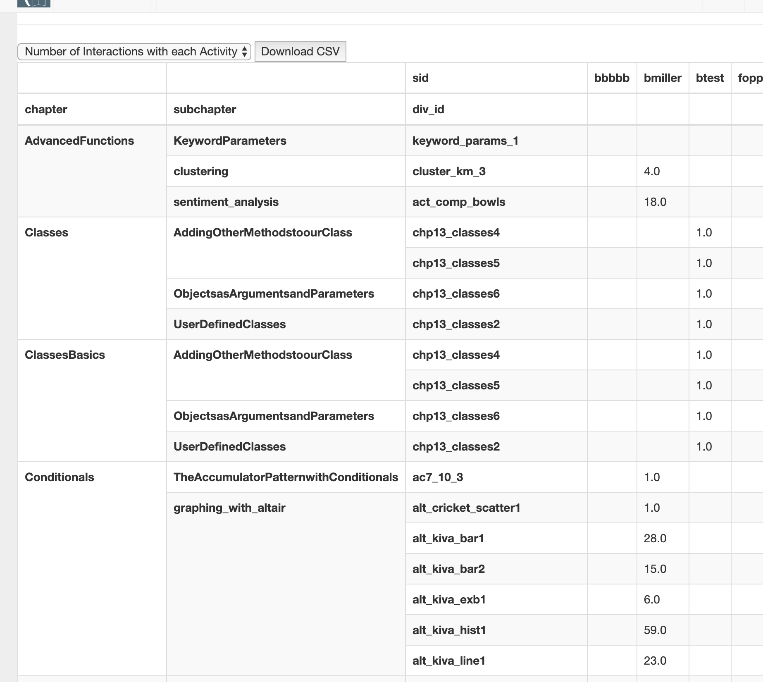This screenshot has height=682, width=763.
Task: Select ObjectsasArgumentsandParameters under Classes
Action: pyautogui.click(x=286, y=293)
